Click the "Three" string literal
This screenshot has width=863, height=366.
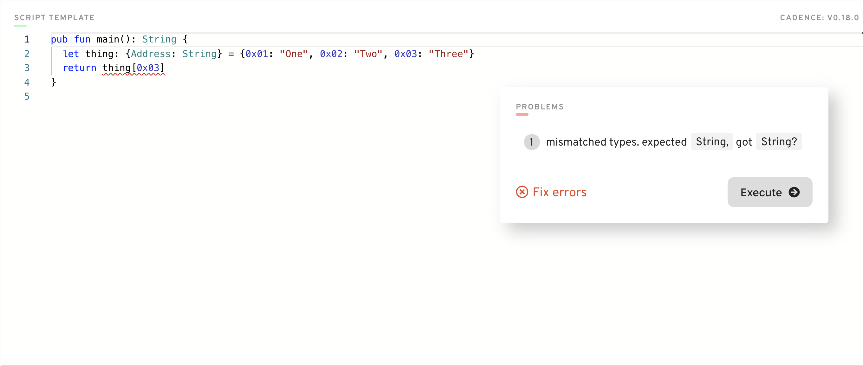[448, 54]
